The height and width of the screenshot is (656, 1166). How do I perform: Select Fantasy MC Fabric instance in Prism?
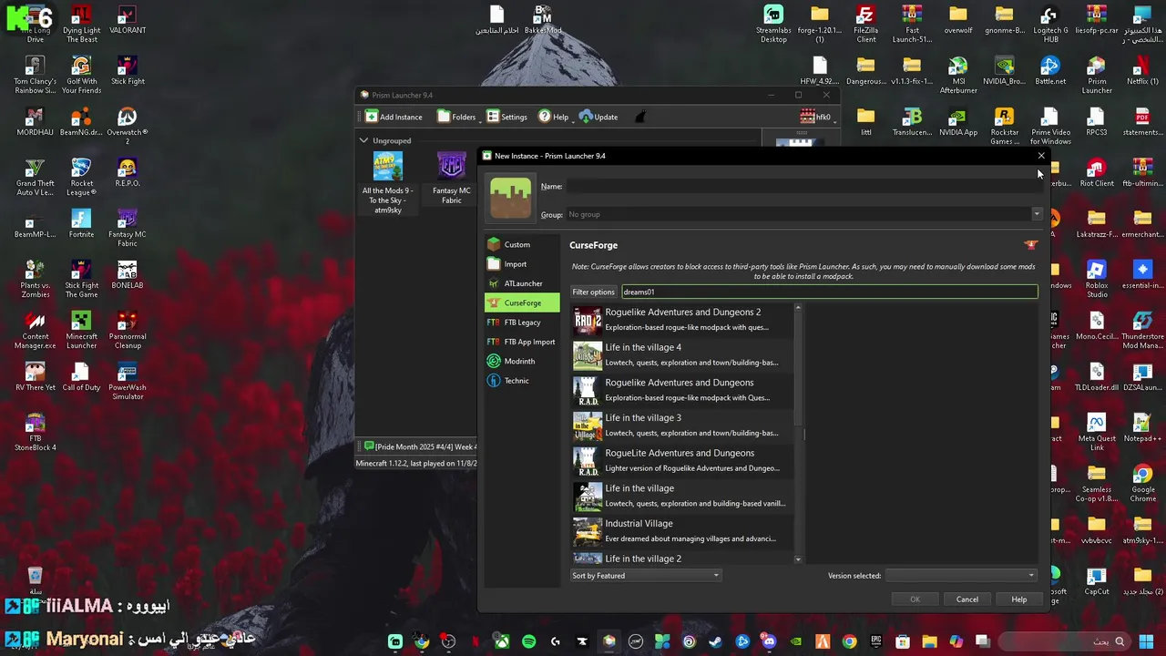pyautogui.click(x=452, y=179)
